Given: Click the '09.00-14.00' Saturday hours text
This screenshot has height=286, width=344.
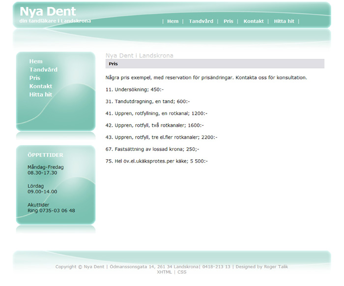Looking at the screenshot, I should tap(42, 192).
